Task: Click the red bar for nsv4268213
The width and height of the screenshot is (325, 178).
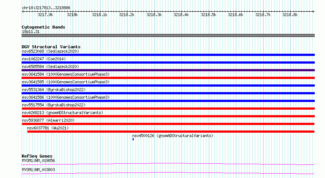Action: tap(168, 116)
